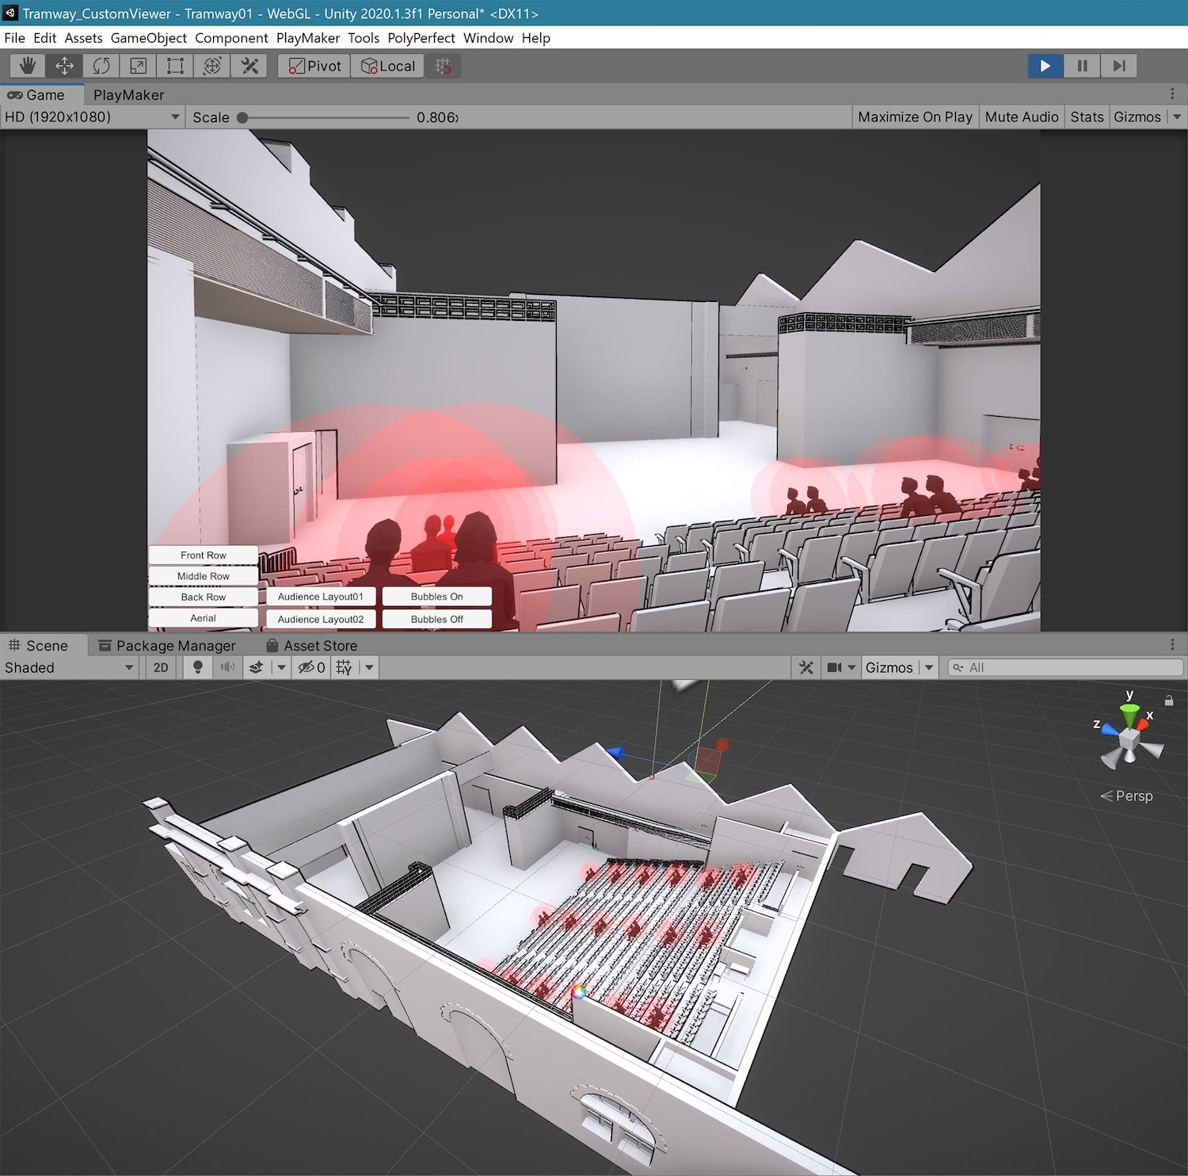The height and width of the screenshot is (1176, 1188).
Task: Toggle Scene lighting bulb icon
Action: coord(198,667)
